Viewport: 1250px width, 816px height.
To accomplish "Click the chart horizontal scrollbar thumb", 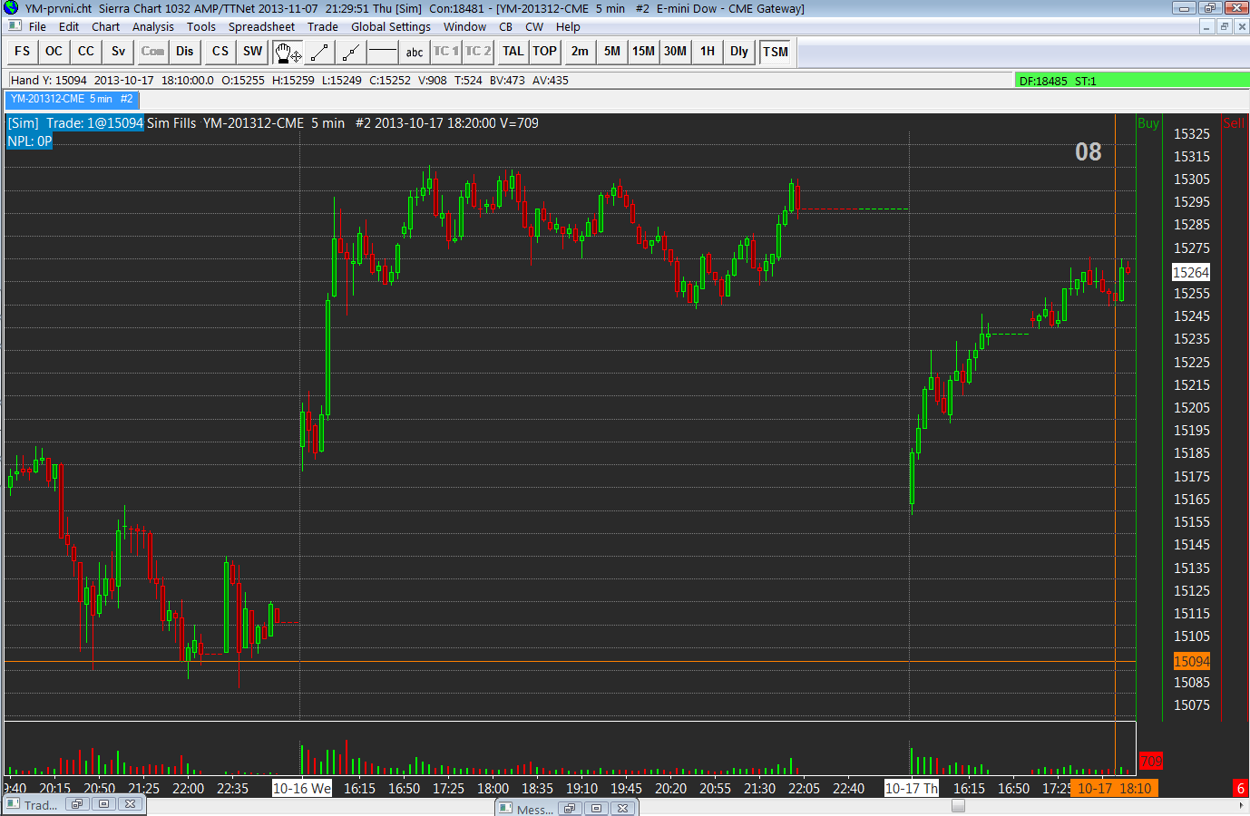I will tap(958, 805).
